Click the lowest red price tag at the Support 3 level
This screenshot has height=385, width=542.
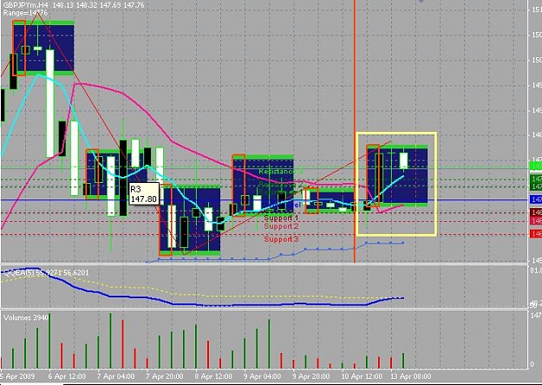point(536,234)
